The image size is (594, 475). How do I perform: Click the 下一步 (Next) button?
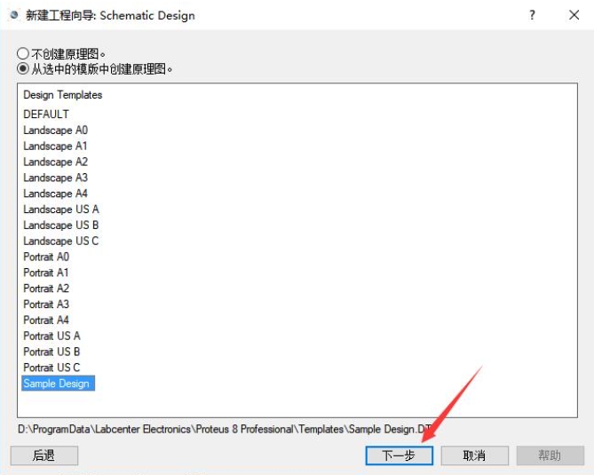click(399, 455)
